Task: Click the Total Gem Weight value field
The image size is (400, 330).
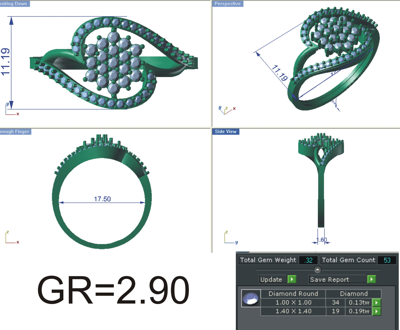Action: [x=308, y=260]
